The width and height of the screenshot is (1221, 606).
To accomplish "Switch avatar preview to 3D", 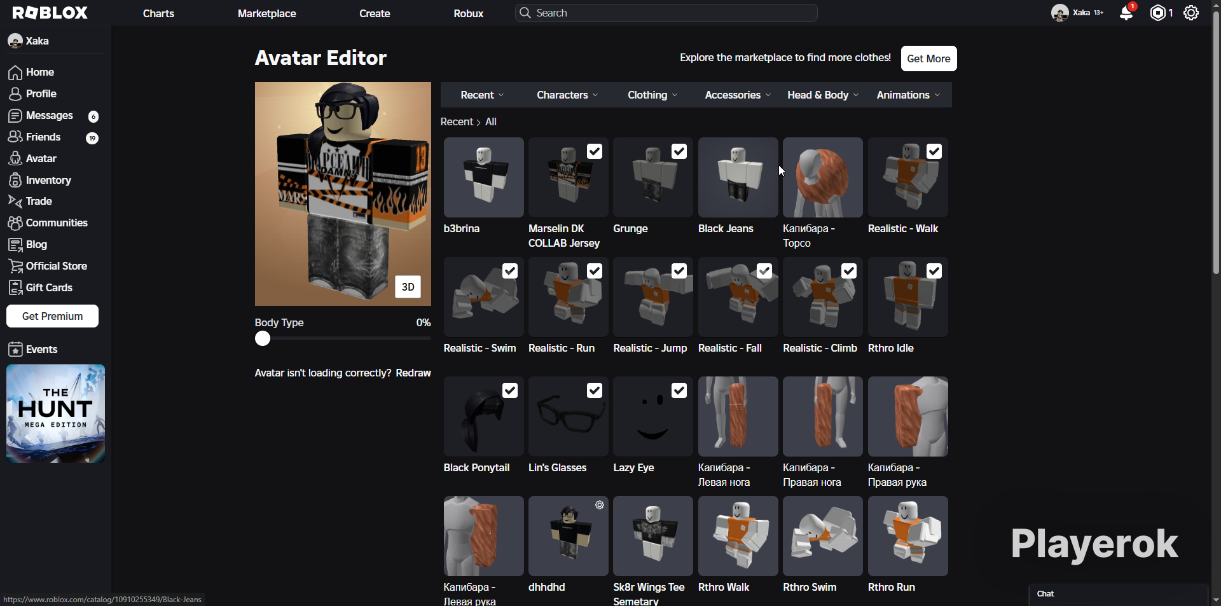I will pos(408,287).
